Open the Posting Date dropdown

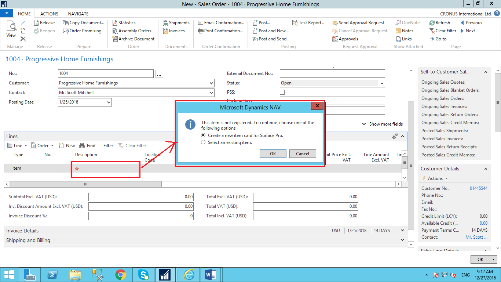click(109, 102)
